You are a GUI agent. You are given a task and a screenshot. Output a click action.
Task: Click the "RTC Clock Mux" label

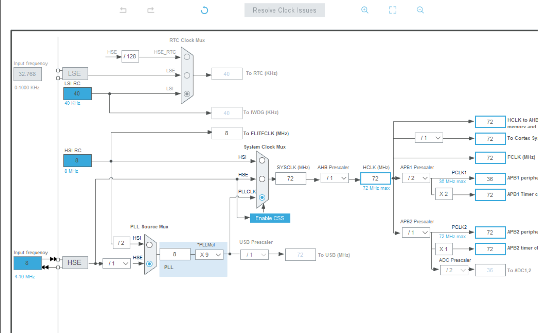[187, 40]
